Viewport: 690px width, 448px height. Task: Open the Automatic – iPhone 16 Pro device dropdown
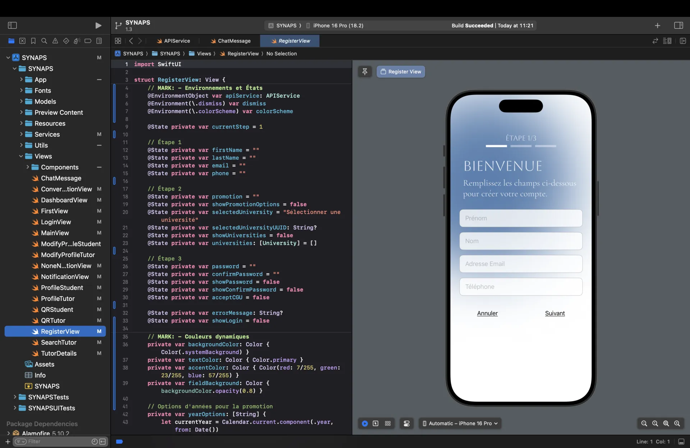coord(460,424)
